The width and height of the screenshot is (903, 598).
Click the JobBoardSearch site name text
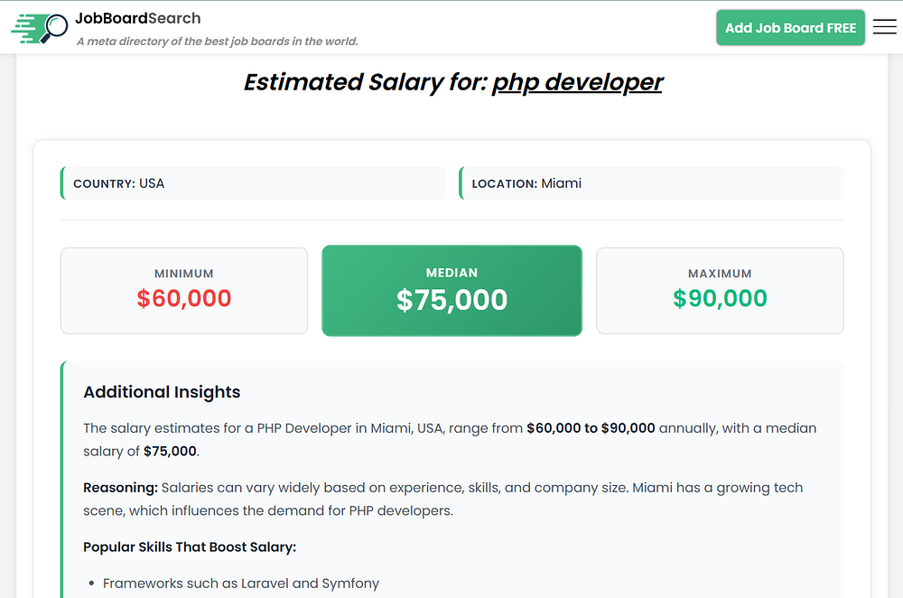[139, 18]
